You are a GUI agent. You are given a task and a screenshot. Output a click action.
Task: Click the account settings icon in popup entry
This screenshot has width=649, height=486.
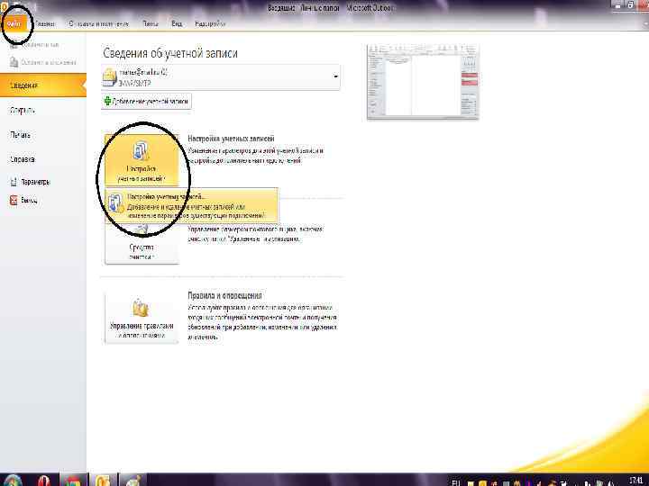coord(115,203)
